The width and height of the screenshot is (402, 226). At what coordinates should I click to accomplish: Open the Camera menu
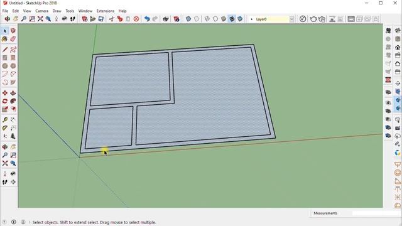[42, 11]
